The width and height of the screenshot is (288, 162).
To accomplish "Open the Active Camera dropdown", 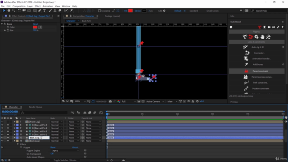I will [155, 101].
